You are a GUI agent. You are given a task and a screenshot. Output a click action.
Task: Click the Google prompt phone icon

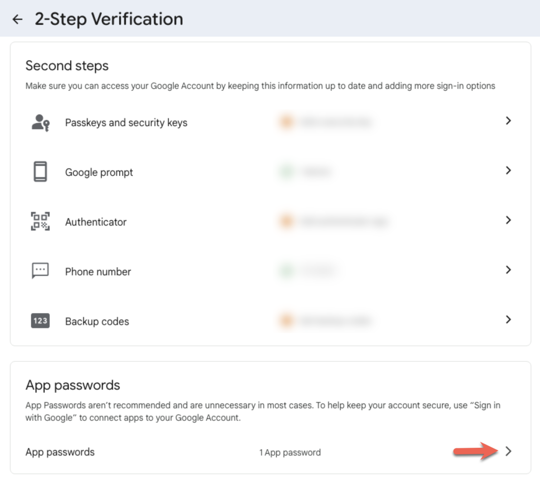click(40, 171)
